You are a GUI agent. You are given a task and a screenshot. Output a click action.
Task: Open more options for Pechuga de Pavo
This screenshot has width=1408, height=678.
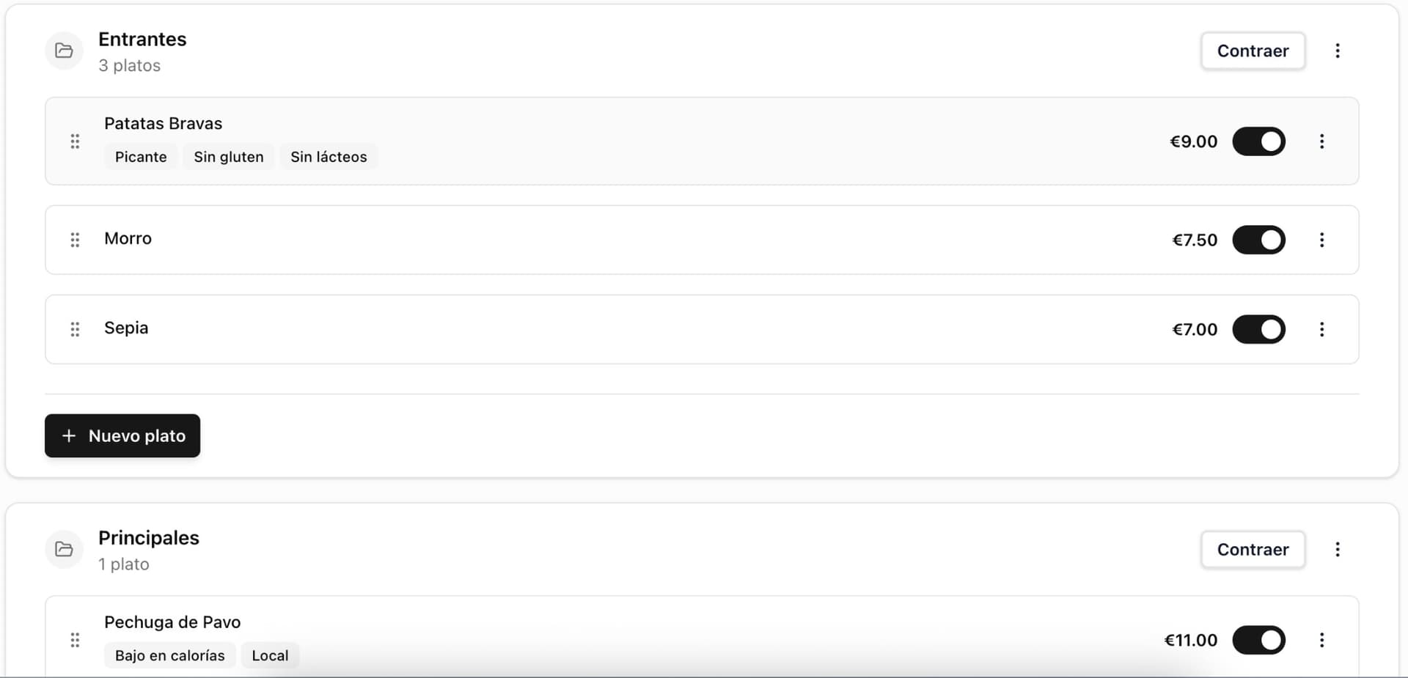pos(1321,640)
